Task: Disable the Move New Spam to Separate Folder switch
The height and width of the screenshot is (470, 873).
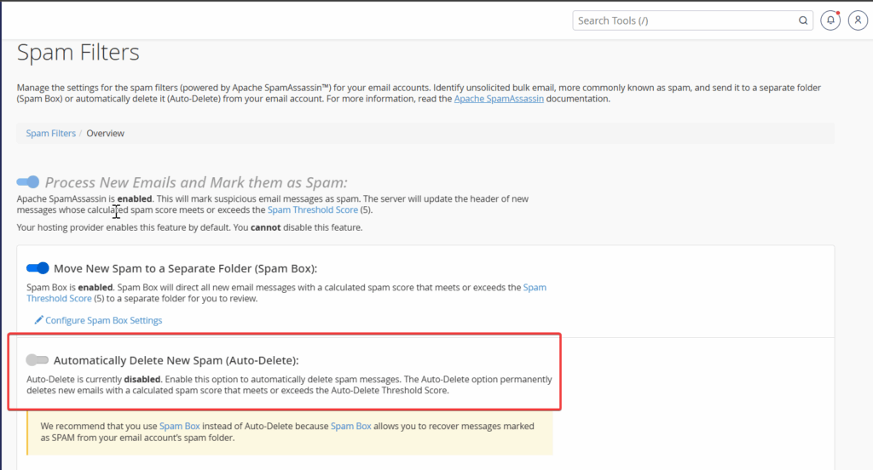Action: click(38, 268)
